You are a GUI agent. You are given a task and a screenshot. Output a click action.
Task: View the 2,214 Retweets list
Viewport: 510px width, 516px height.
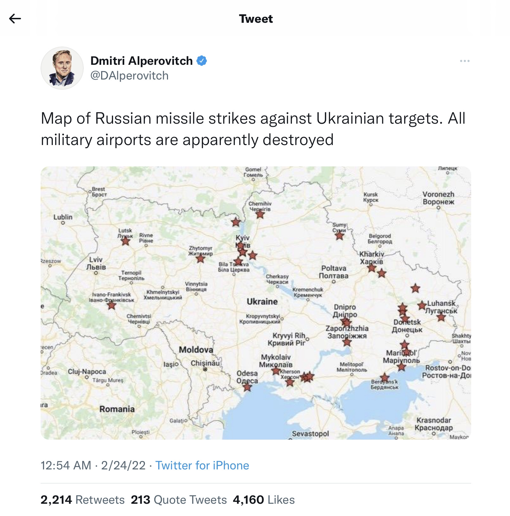(83, 500)
